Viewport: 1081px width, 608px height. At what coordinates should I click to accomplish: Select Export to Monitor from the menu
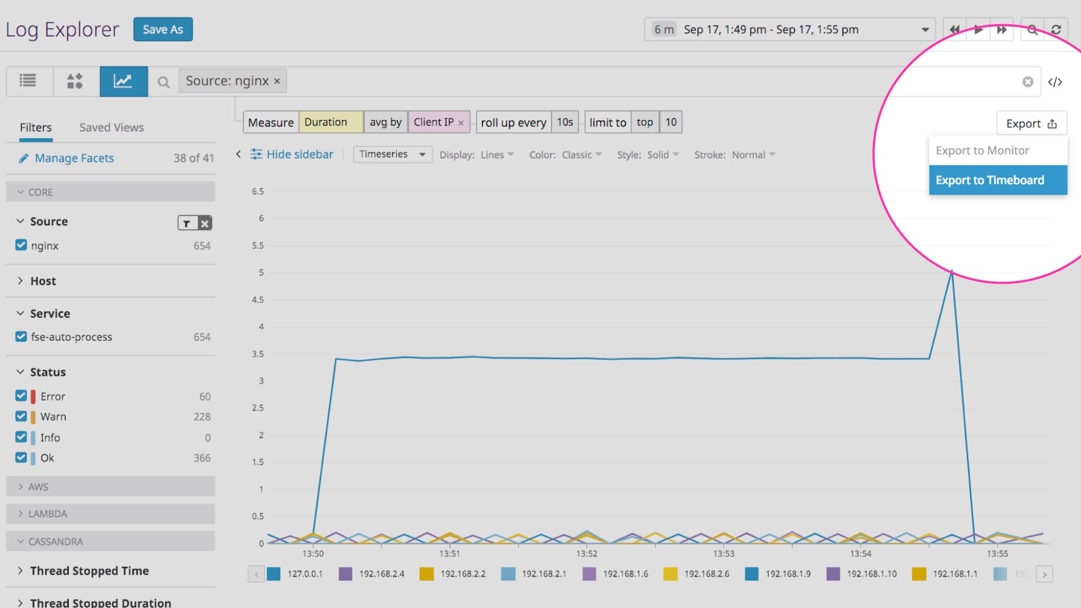pyautogui.click(x=982, y=150)
